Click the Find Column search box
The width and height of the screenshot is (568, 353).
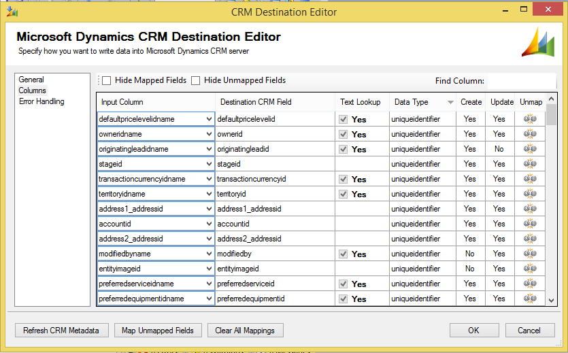click(x=522, y=81)
